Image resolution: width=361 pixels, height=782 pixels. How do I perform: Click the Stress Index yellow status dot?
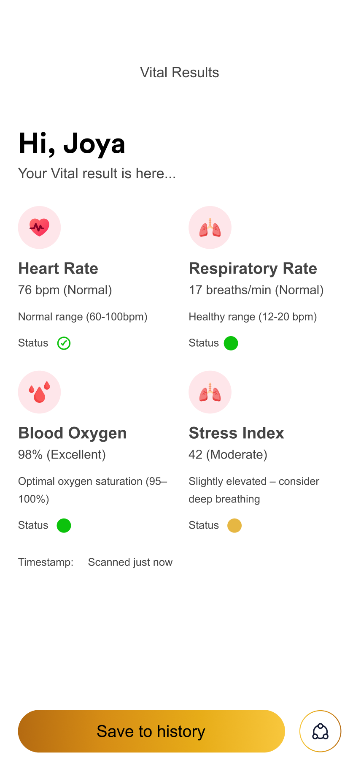234,526
